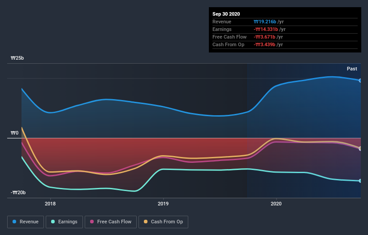The image size is (368, 235).
Task: Select the 2018 axis label
Action: [50, 204]
